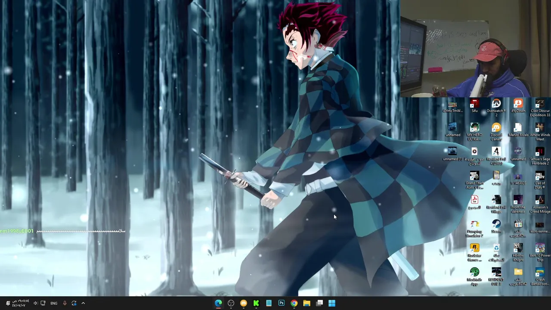The height and width of the screenshot is (310, 551).
Task: Open the Call of Duty shortcut
Action: pyautogui.click(x=540, y=180)
